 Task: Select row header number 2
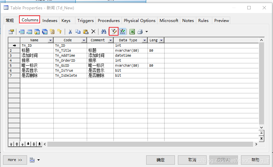click(x=14, y=50)
